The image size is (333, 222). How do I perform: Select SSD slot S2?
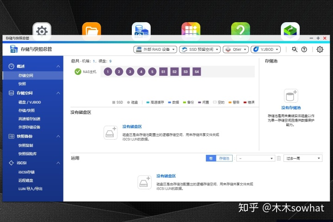[174, 72]
